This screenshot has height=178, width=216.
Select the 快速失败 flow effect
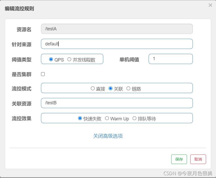point(80,118)
